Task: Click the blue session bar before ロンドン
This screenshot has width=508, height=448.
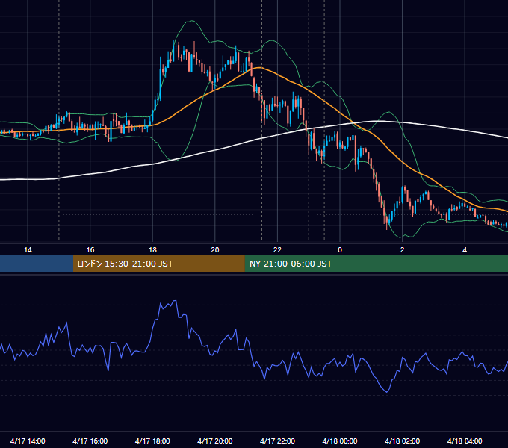Action: click(37, 264)
